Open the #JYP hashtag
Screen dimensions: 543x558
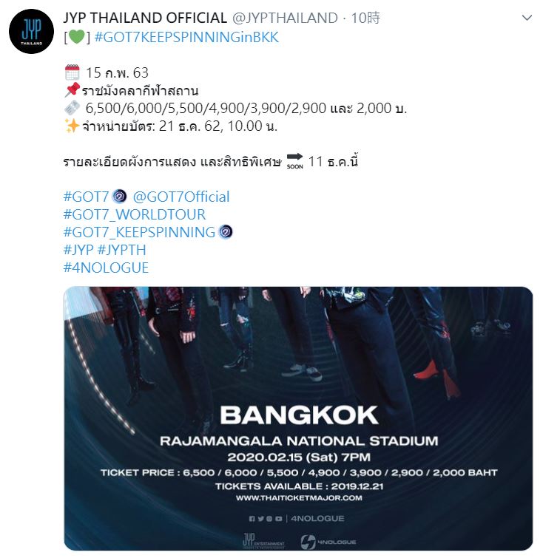pyautogui.click(x=78, y=250)
